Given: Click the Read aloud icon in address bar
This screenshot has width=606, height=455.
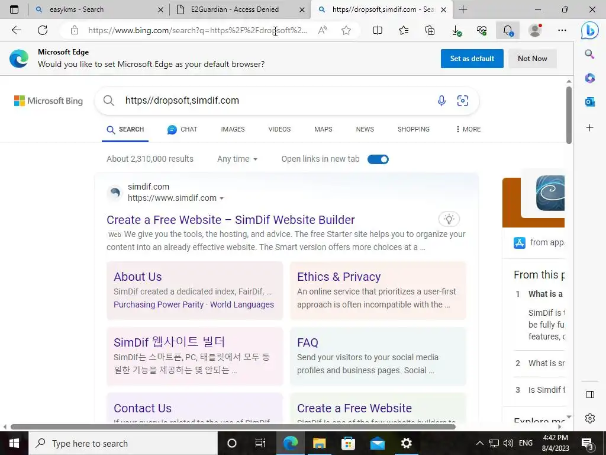Looking at the screenshot, I should (x=323, y=30).
